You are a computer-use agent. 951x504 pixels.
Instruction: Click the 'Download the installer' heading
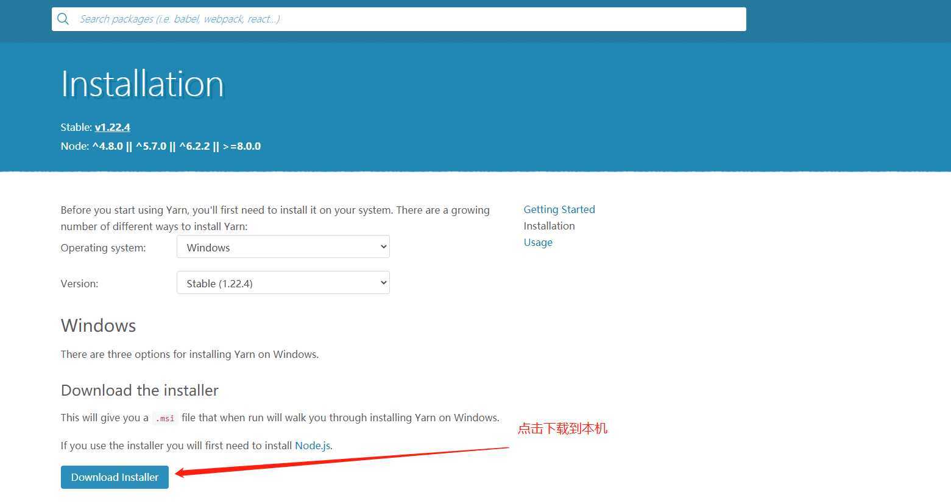[140, 390]
